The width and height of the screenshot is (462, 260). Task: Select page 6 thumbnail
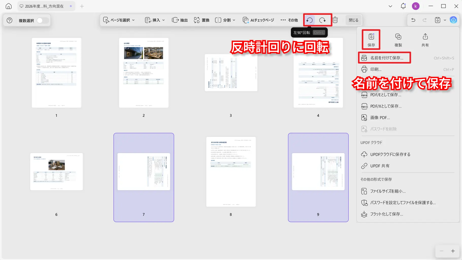point(56,172)
